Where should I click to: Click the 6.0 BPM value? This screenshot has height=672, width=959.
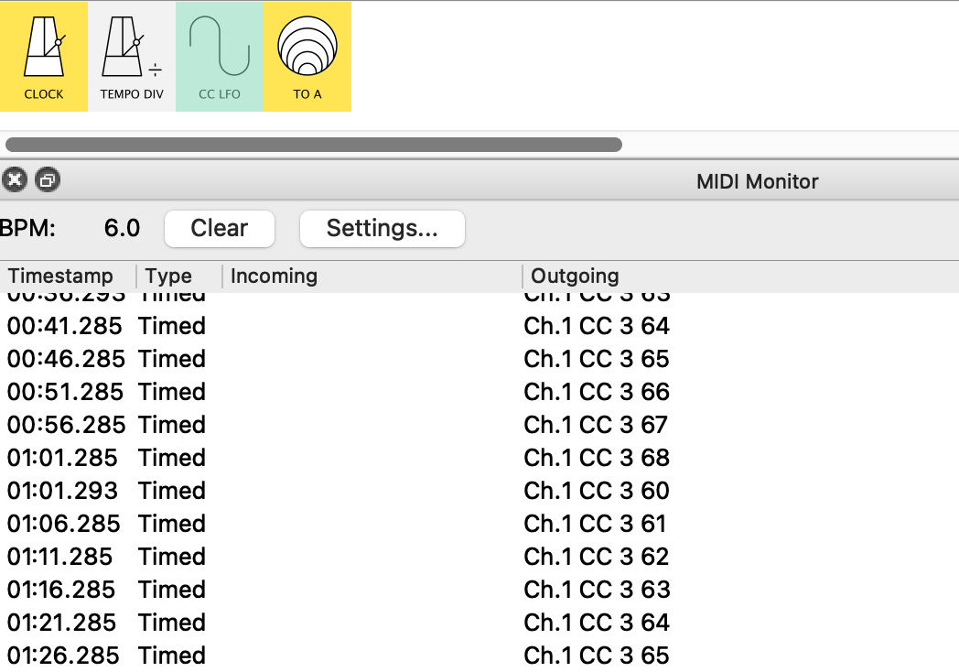[x=122, y=229]
